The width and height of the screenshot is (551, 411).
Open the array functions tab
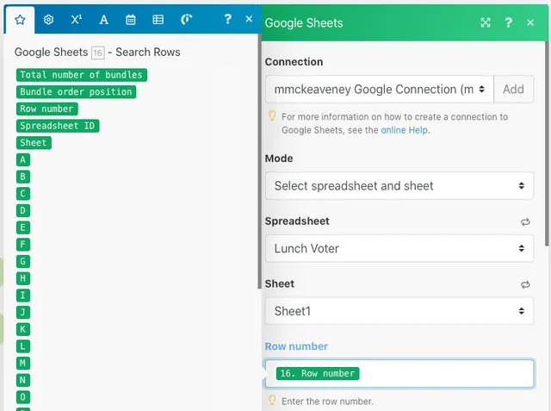coord(158,19)
